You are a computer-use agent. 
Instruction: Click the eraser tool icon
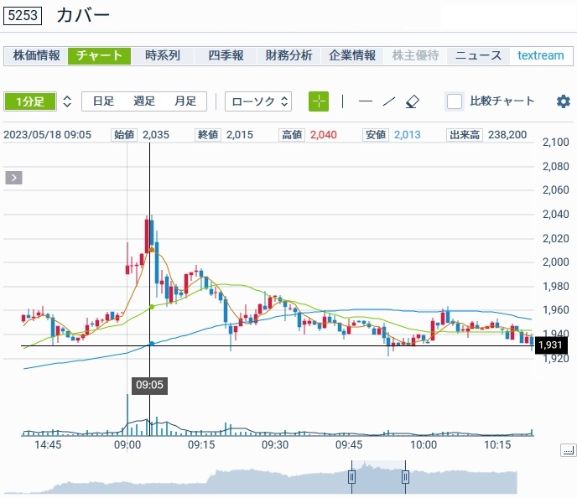pos(411,101)
